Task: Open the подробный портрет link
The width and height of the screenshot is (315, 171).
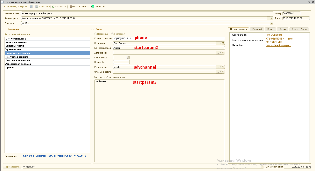Action: coord(278,45)
